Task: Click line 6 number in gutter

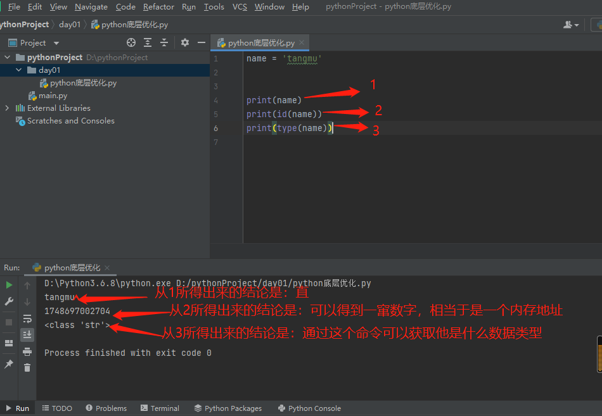Action: tap(215, 128)
